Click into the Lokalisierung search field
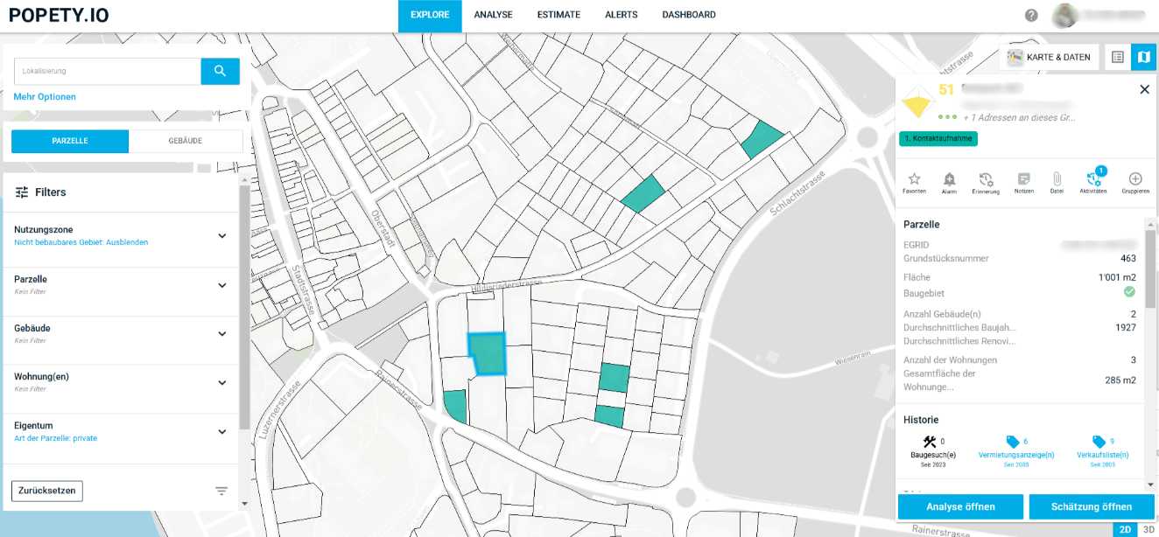1159x537 pixels. click(107, 71)
